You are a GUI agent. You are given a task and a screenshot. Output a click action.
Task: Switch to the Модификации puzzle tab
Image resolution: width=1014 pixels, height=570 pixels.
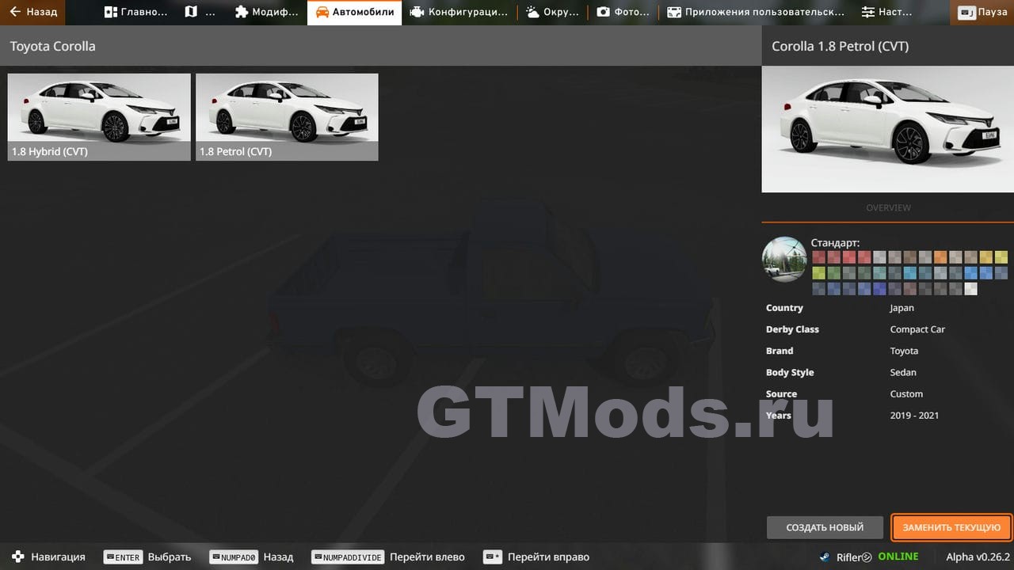pyautogui.click(x=266, y=12)
